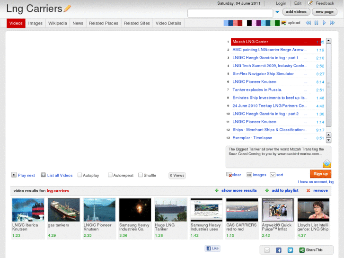Click the Feedback notepad icon
The width and height of the screenshot is (344, 258).
point(310,3)
